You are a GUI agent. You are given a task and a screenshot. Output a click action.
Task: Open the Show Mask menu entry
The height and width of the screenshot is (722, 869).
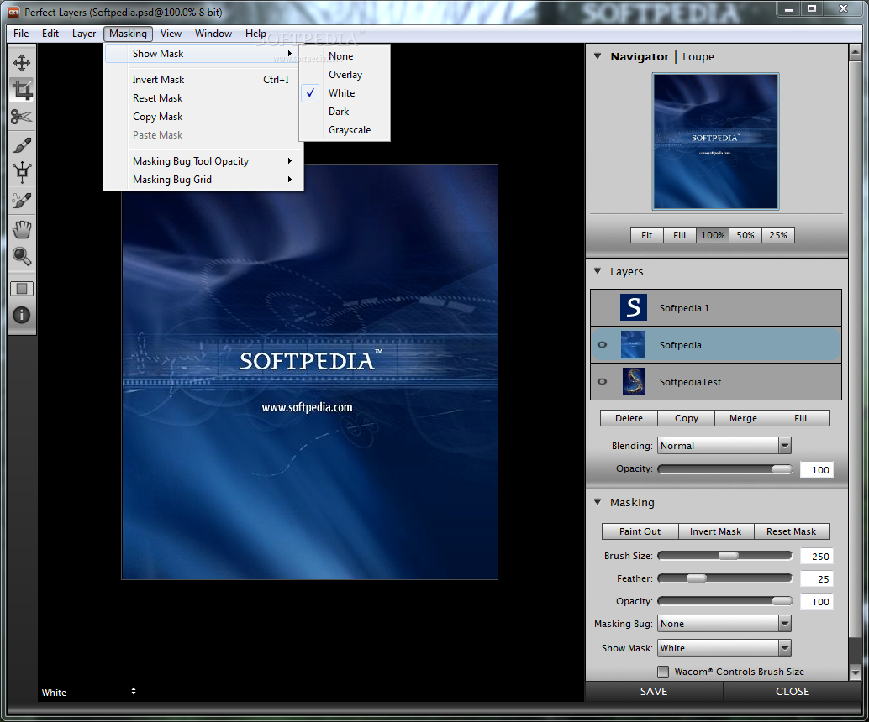click(203, 54)
